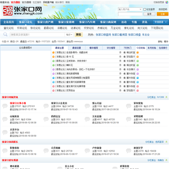Viewport: 169px width, 169px height.
Task: Open the 找回密码 link
Action: [x=163, y=9]
